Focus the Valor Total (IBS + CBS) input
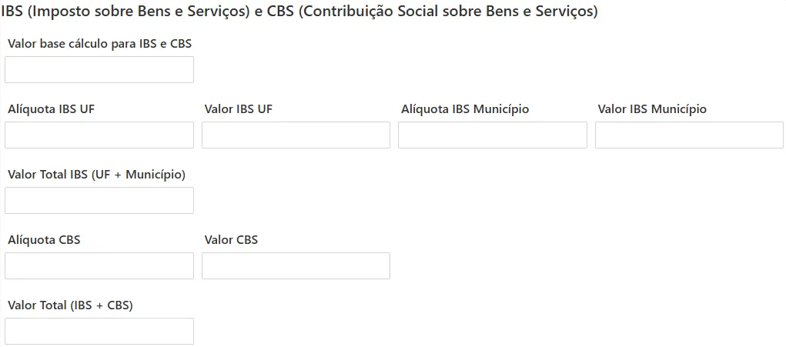786x347 pixels. coord(99,332)
